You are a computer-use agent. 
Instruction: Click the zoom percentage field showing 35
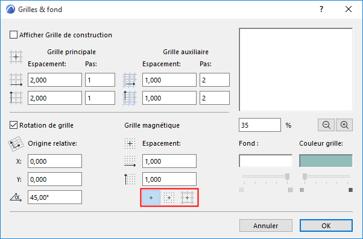tap(260, 125)
